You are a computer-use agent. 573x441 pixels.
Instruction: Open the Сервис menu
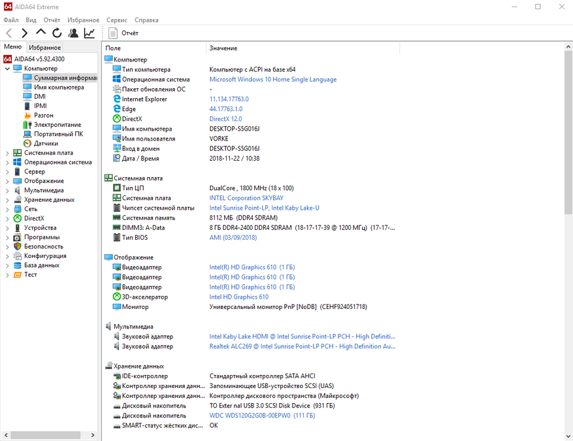coord(117,20)
